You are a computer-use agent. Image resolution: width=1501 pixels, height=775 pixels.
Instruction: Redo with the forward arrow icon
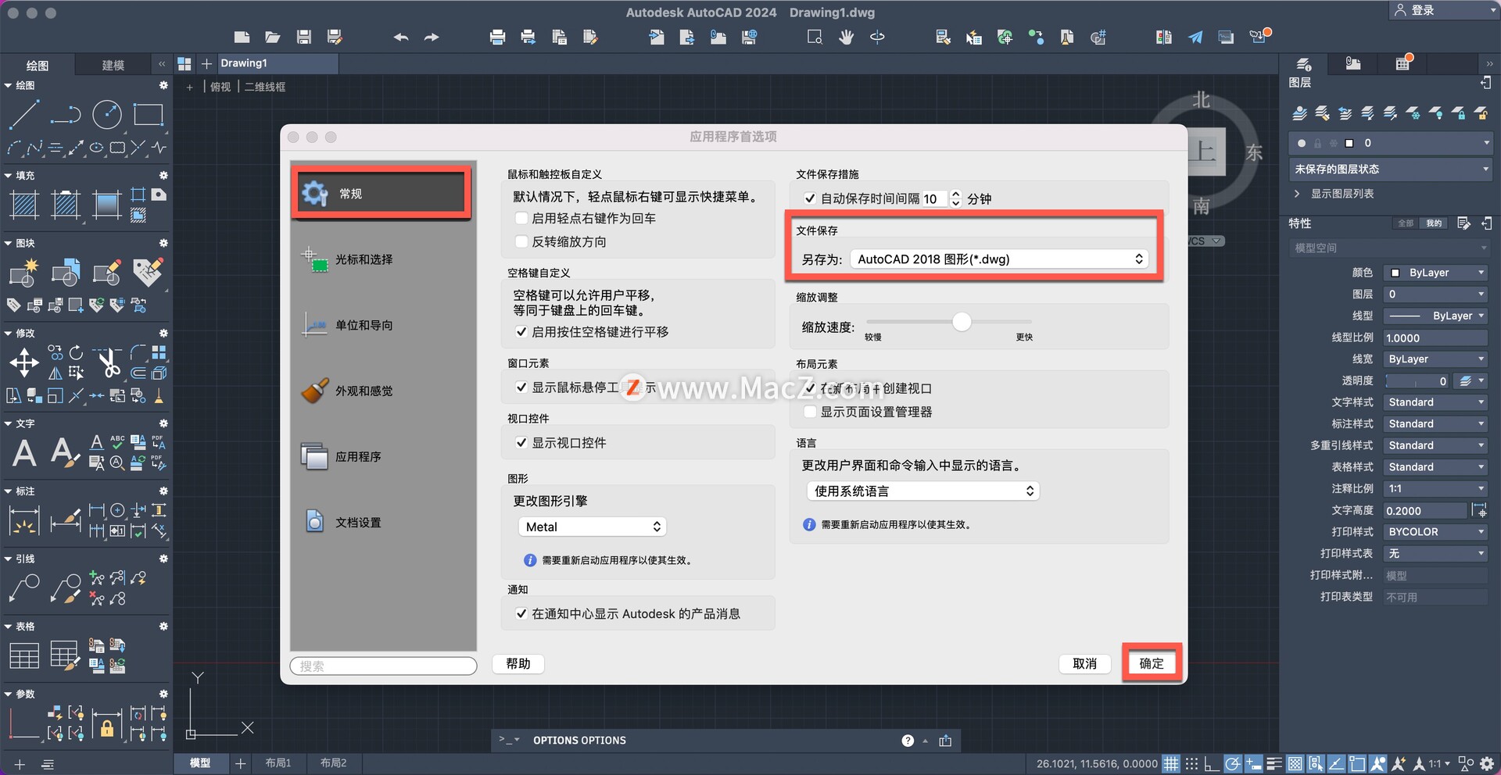tap(432, 37)
